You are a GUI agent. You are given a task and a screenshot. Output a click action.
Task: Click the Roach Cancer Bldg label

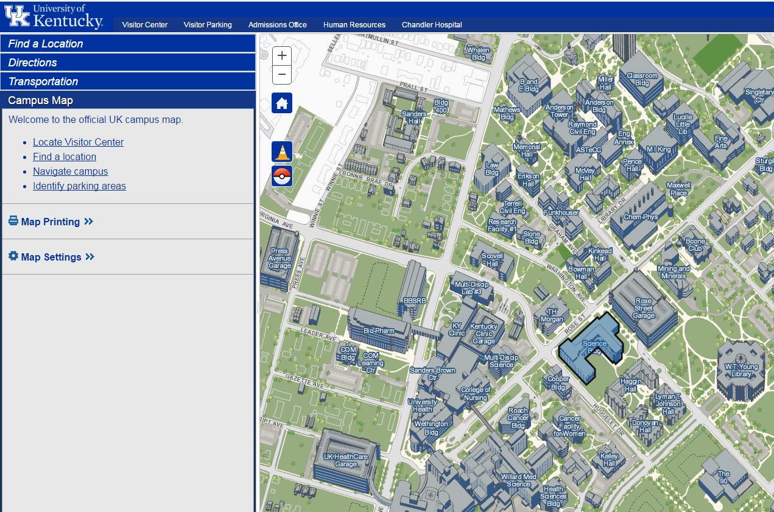click(x=518, y=418)
